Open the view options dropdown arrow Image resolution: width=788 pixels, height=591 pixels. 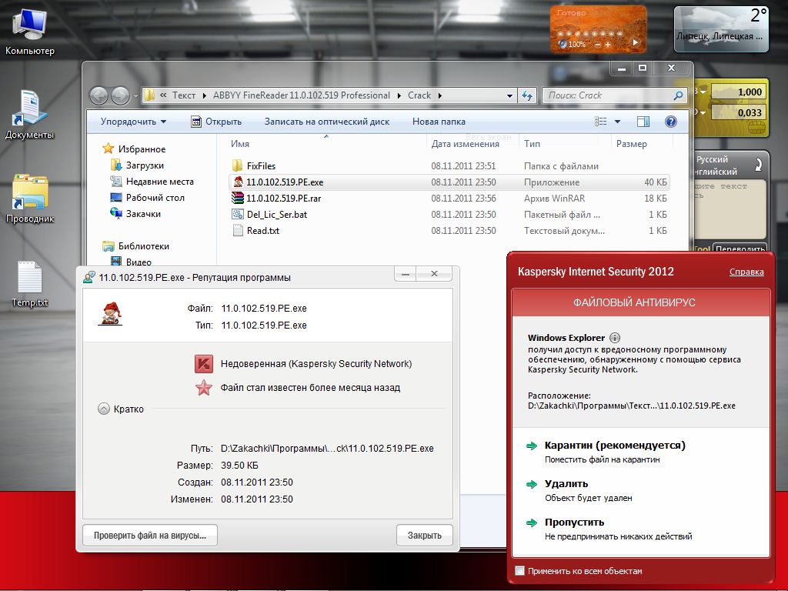(618, 122)
